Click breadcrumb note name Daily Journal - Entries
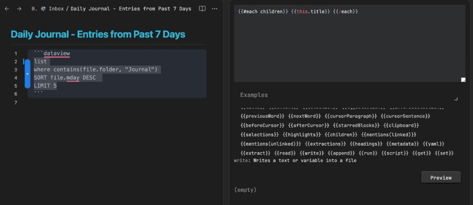This screenshot has height=205, width=473. [x=131, y=8]
